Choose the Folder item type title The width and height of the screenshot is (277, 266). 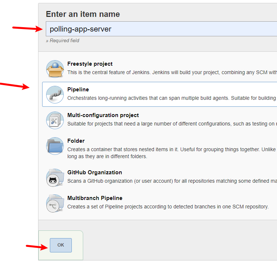pyautogui.click(x=76, y=141)
